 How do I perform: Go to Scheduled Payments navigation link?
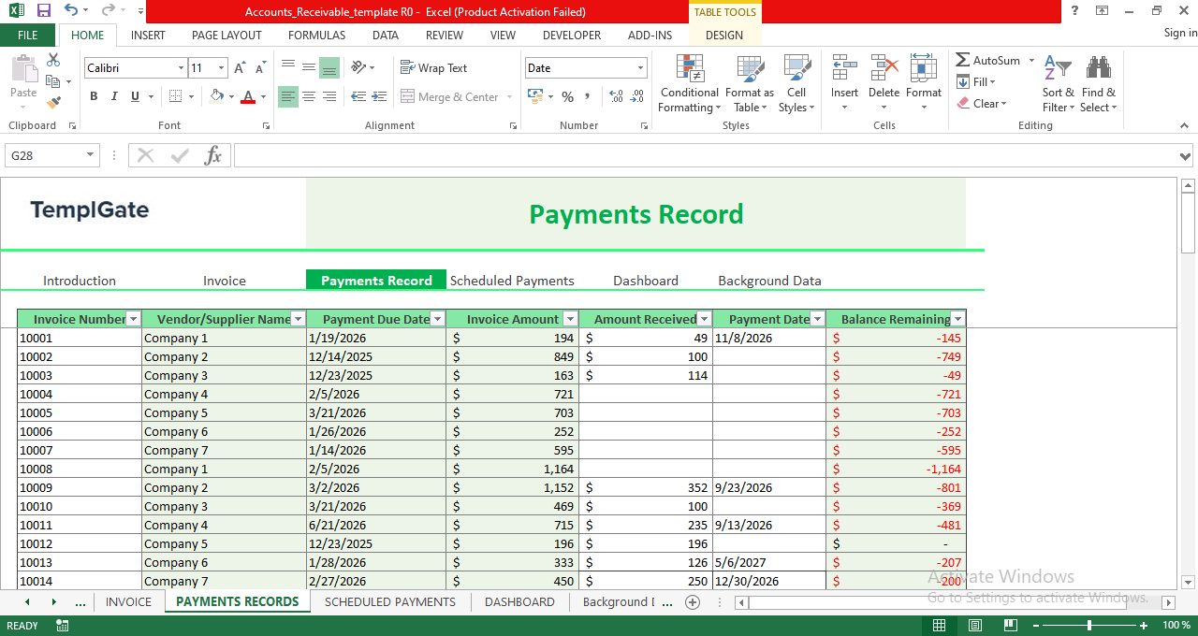512,281
